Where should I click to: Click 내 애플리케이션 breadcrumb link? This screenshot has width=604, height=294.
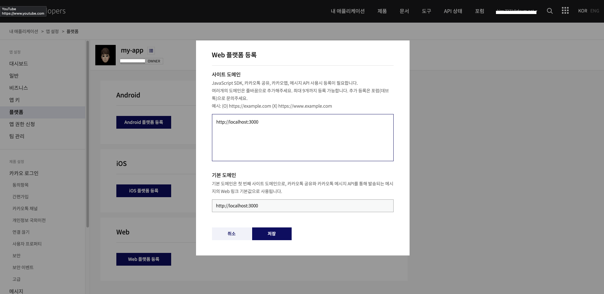pyautogui.click(x=24, y=32)
